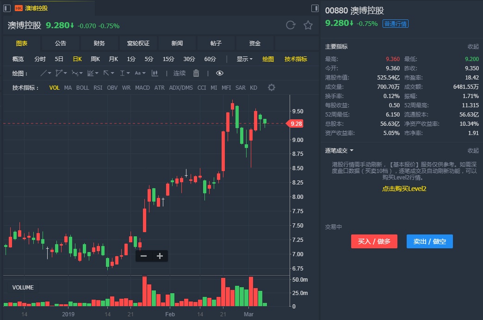Toggle the 绘图 drawing toolbar
Image resolution: width=483 pixels, height=320 pixels.
(x=268, y=59)
